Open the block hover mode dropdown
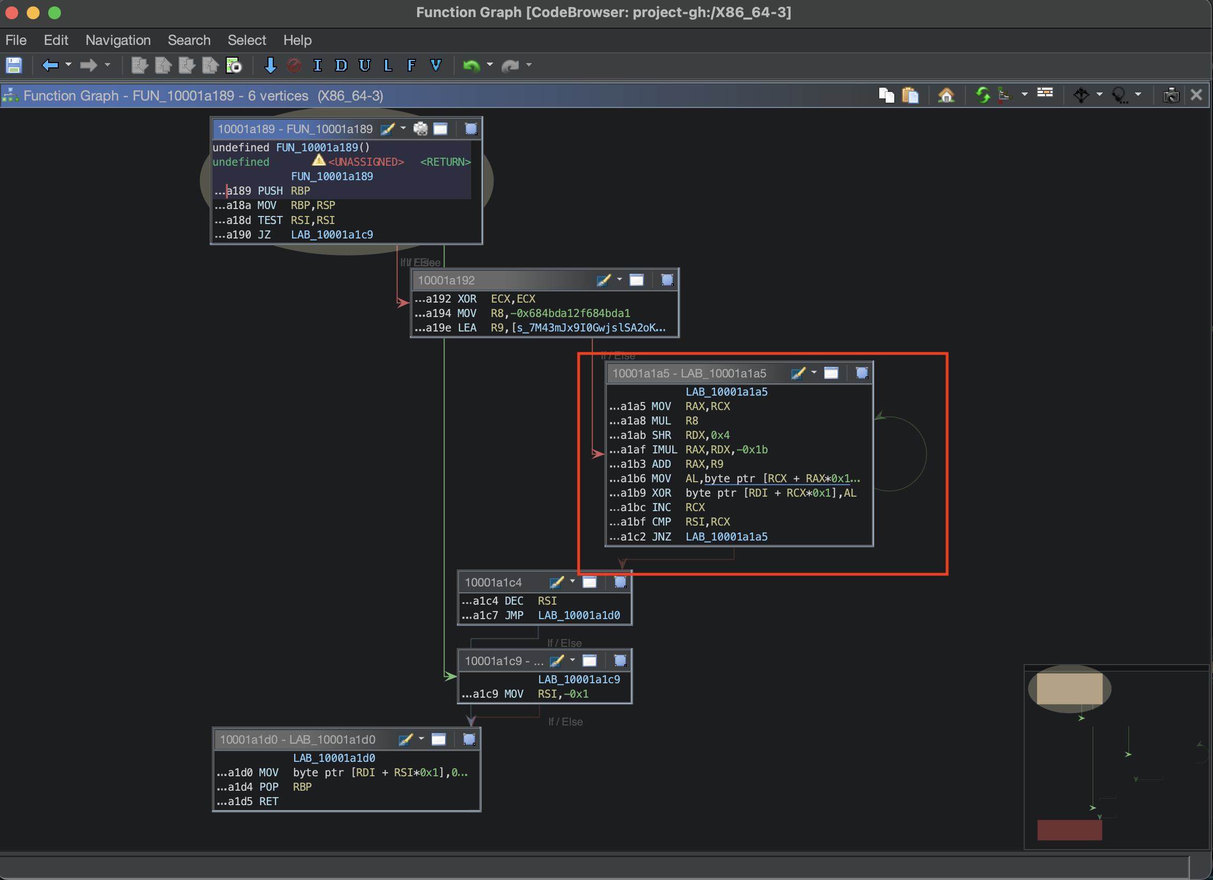Viewport: 1213px width, 880px height. pyautogui.click(x=1099, y=95)
